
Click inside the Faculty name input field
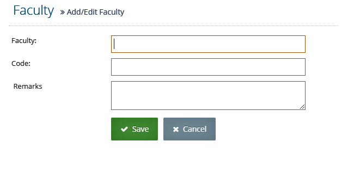(x=208, y=44)
